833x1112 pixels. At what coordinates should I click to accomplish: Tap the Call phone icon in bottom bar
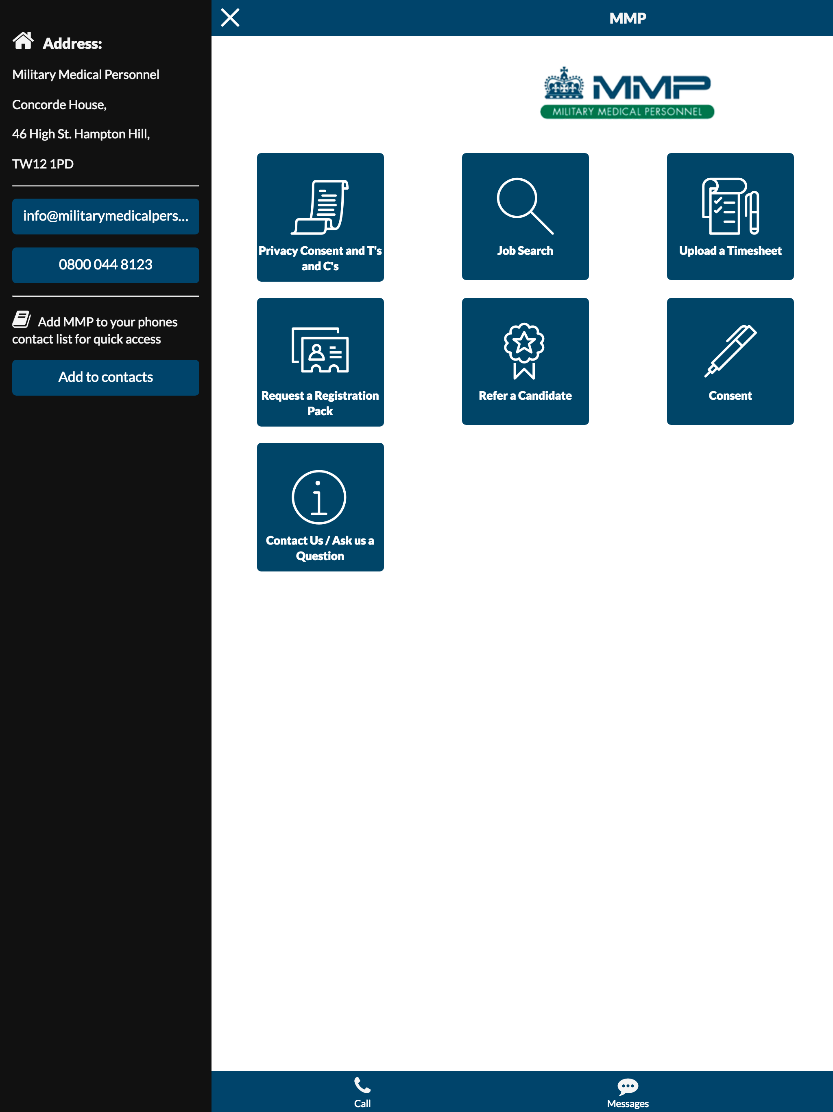(x=362, y=1092)
